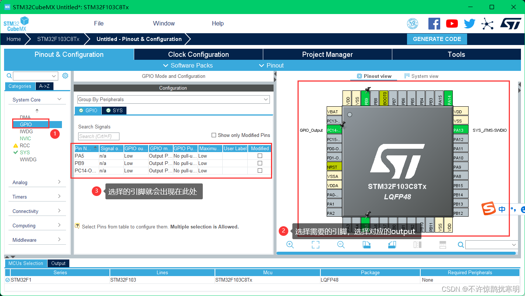Screen dimensions: 525x296
Task: Open the Pinout dropdown menu
Action: tap(272, 65)
